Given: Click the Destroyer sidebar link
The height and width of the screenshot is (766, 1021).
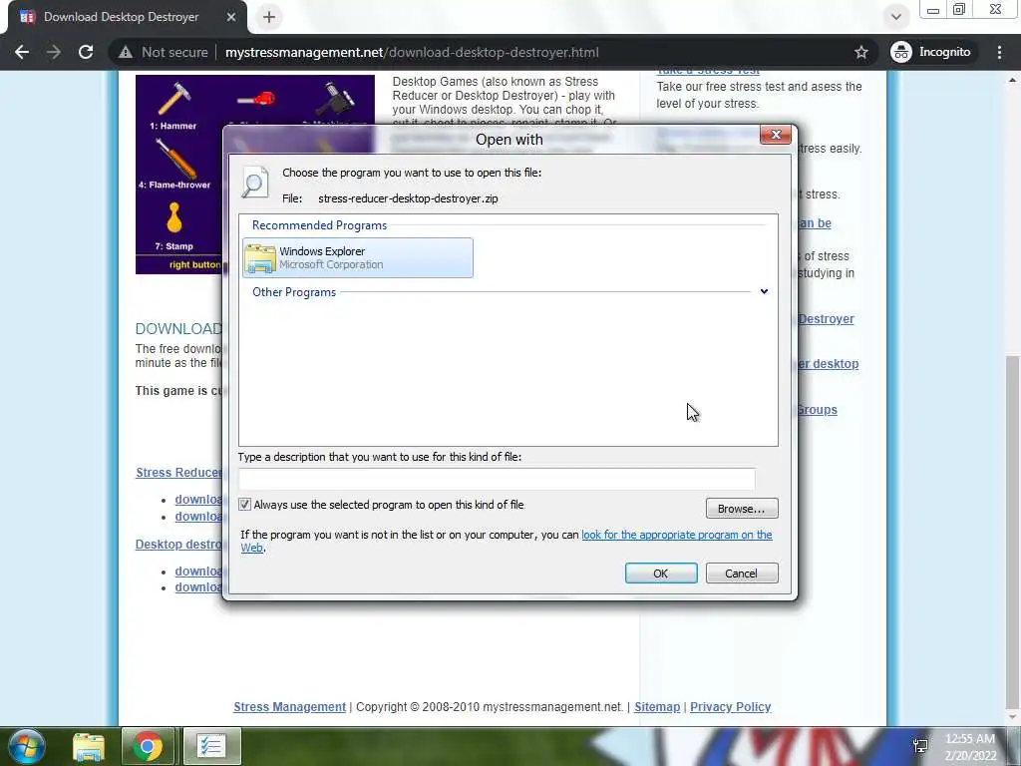Looking at the screenshot, I should [826, 318].
